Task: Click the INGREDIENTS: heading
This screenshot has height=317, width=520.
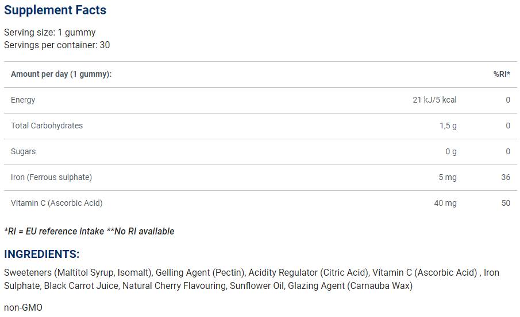Action: pos(42,254)
